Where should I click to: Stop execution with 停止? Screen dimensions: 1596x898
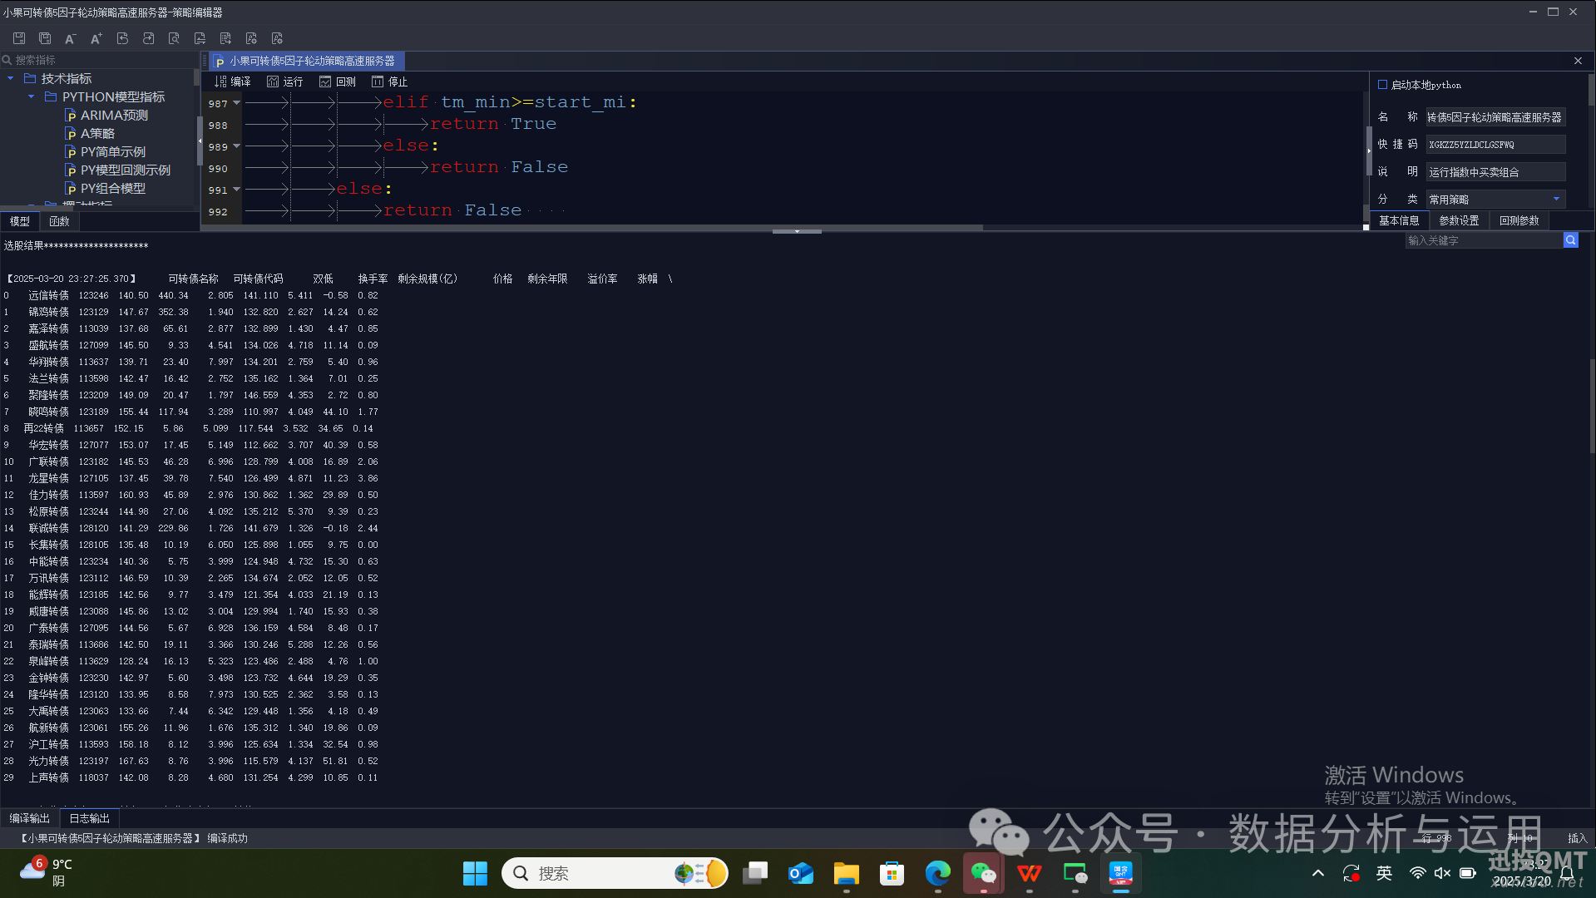pyautogui.click(x=389, y=81)
